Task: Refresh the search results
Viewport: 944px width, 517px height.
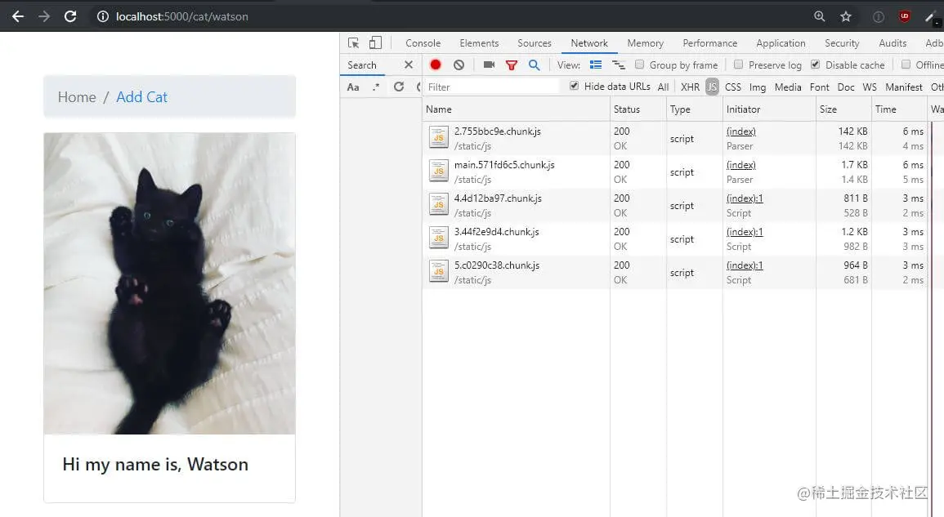Action: pos(399,87)
